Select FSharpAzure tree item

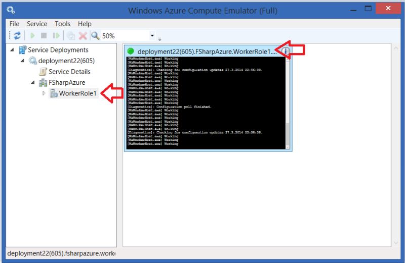67,82
